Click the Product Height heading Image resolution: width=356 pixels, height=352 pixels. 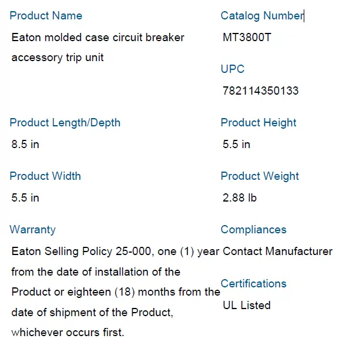coord(258,123)
